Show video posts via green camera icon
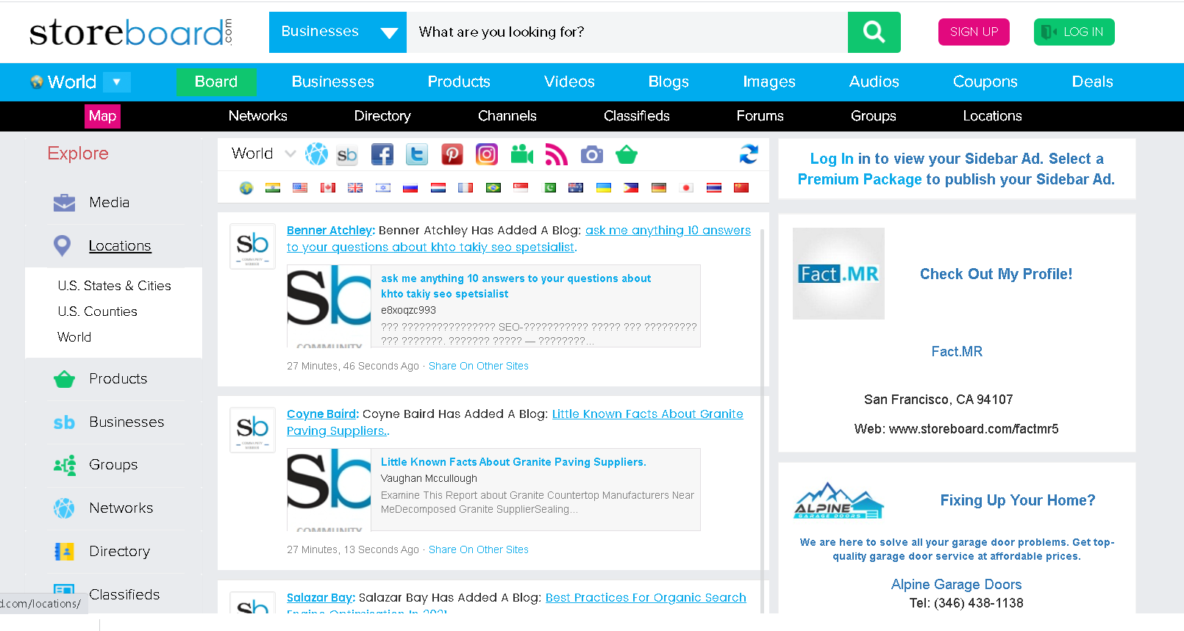Screen dimensions: 1184x631 coord(522,154)
